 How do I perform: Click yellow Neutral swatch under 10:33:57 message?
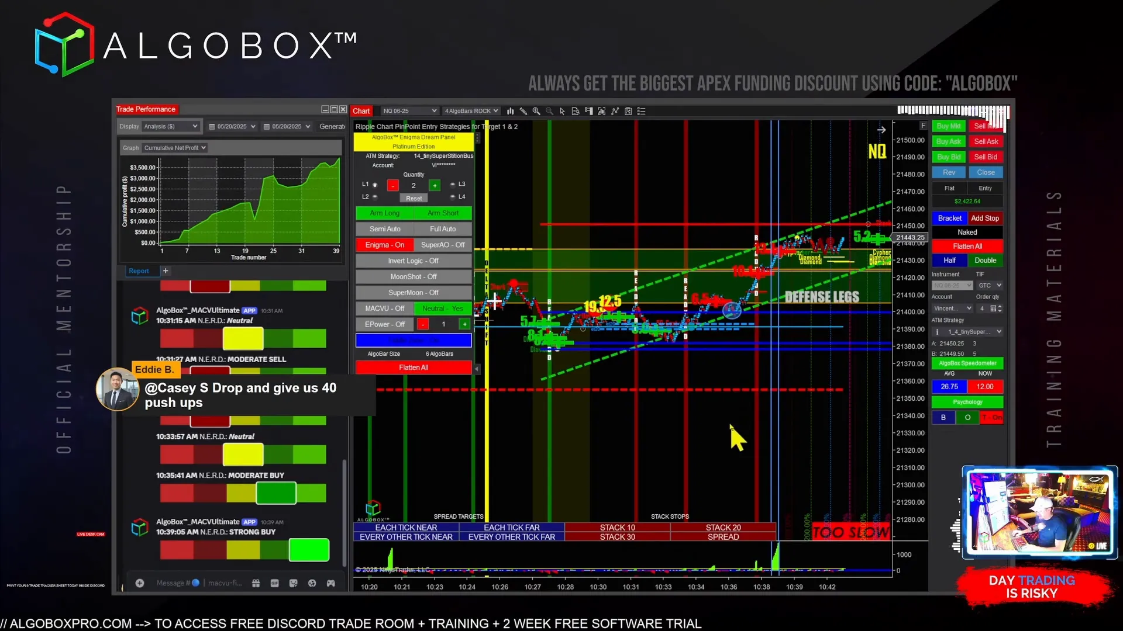pyautogui.click(x=243, y=455)
